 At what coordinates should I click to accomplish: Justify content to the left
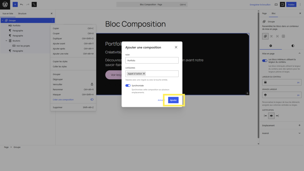(265, 116)
